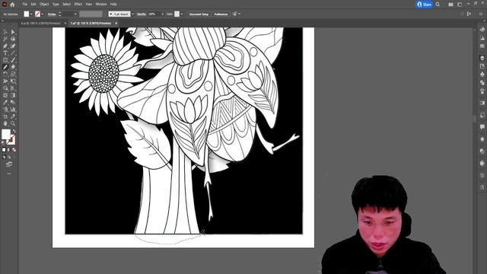Select the Pen tool
487x274 pixels.
tap(5, 46)
